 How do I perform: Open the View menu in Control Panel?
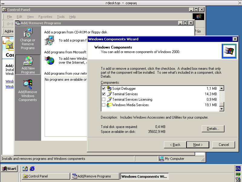(x=30, y=17)
